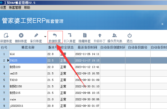167x109 pixels.
Task: Click 正常 status in the 财务215 row
Action: coord(67,93)
